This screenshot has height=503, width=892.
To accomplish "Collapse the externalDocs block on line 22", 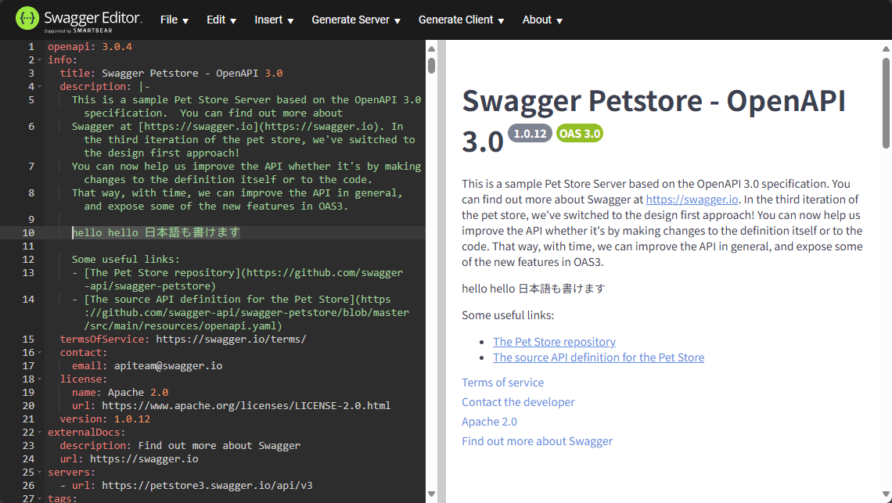I will tap(40, 432).
